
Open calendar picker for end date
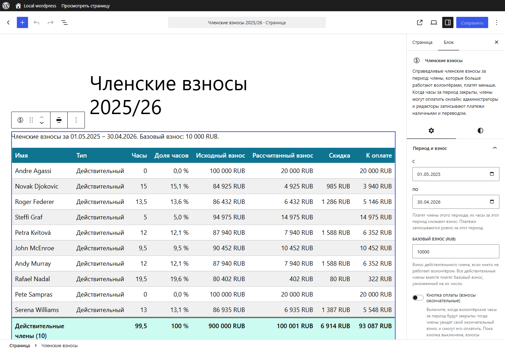tap(492, 202)
